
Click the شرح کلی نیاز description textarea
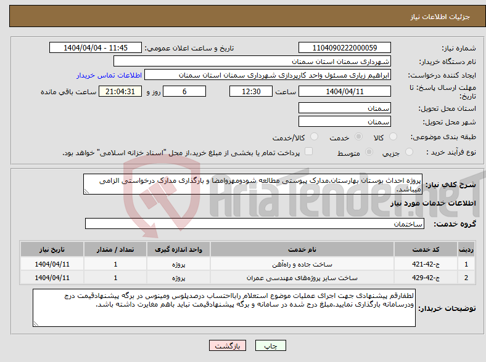pos(253,184)
